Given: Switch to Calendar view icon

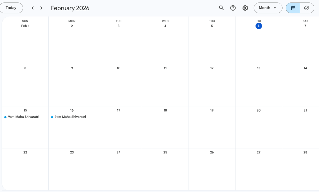Looking at the screenshot, I should coord(293,8).
